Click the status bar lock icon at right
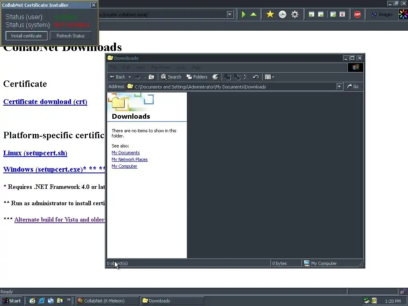The height and width of the screenshot is (306, 408). pyautogui.click(x=403, y=292)
